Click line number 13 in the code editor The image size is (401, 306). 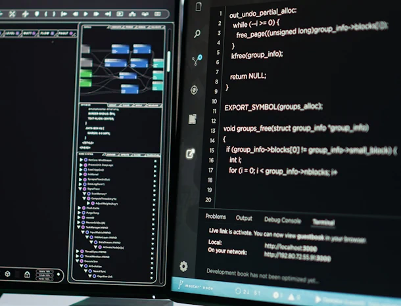pos(213,131)
